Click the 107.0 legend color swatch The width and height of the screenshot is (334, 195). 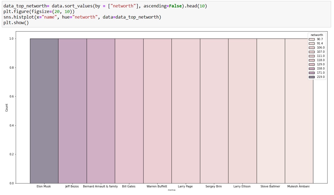pyautogui.click(x=312, y=52)
